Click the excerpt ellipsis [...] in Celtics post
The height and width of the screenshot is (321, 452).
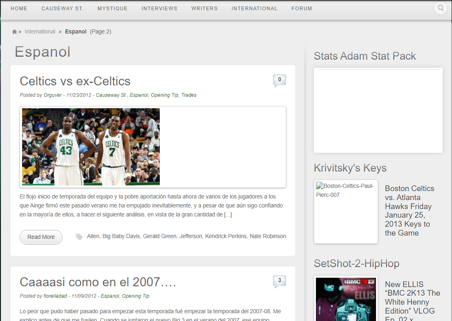pyautogui.click(x=228, y=215)
